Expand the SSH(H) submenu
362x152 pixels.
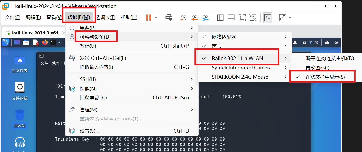(132, 79)
